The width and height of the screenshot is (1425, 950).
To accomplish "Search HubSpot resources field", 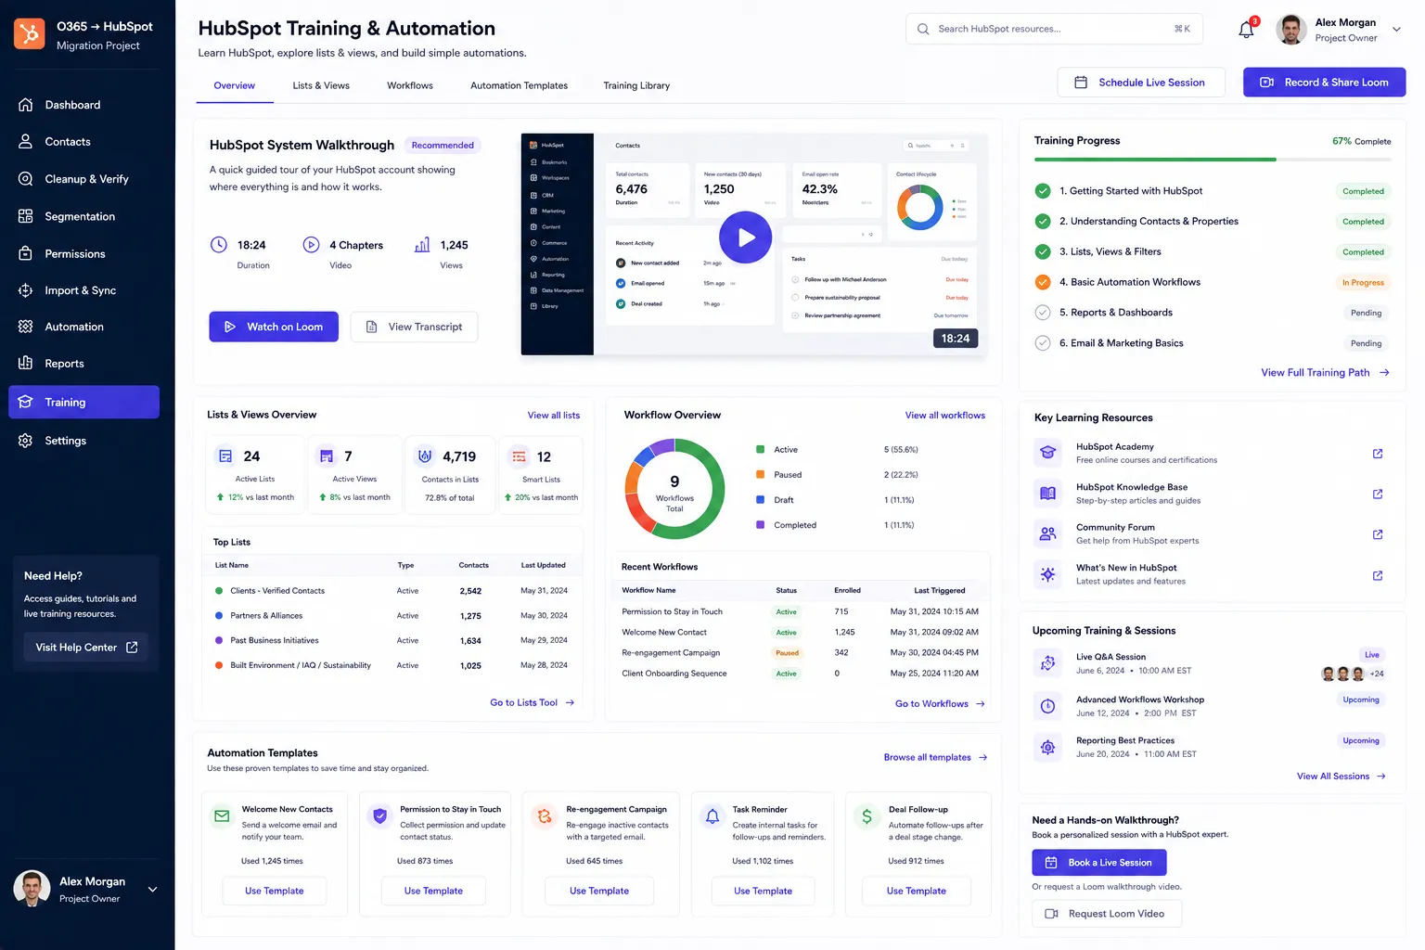I will click(x=1054, y=29).
